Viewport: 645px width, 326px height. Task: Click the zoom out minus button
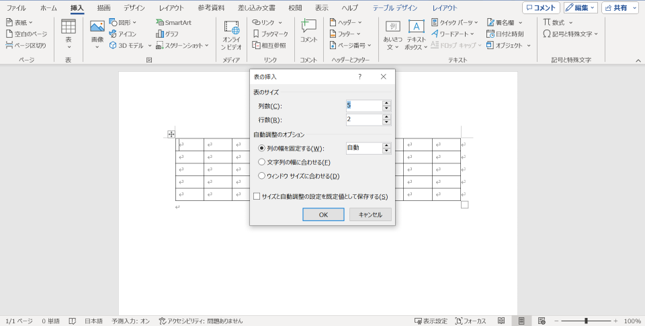(556, 321)
